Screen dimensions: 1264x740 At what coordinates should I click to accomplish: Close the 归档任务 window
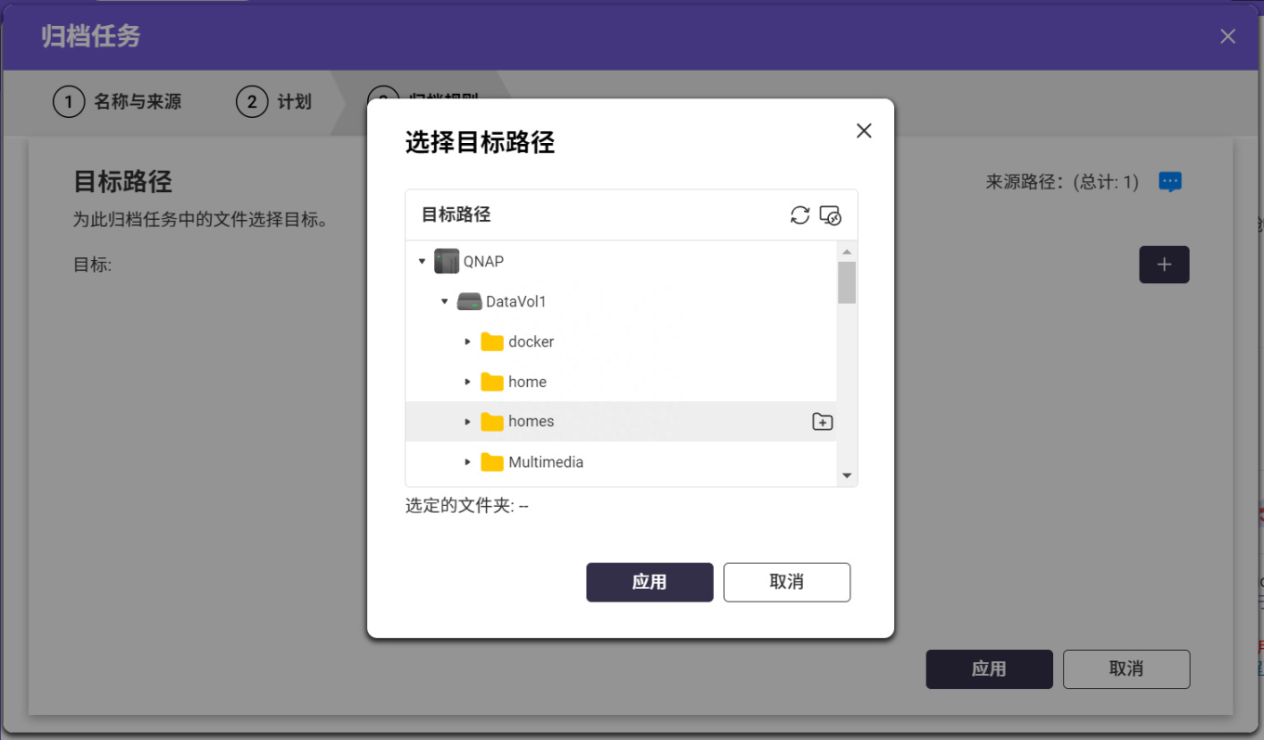point(1228,36)
